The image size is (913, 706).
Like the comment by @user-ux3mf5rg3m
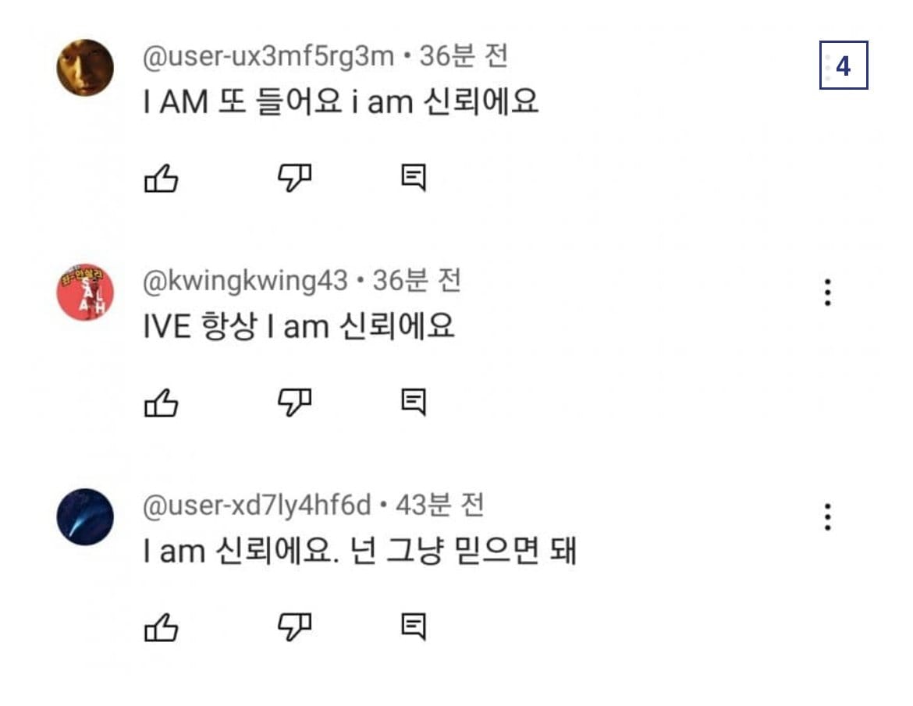pos(162,179)
